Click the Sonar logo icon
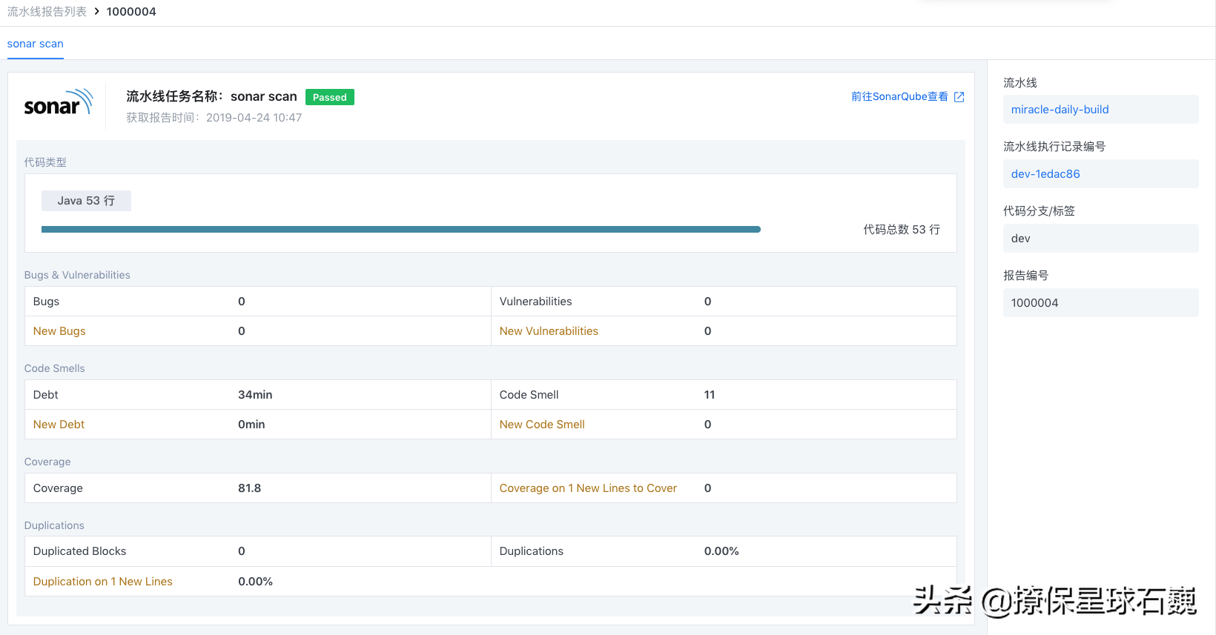 click(x=58, y=104)
